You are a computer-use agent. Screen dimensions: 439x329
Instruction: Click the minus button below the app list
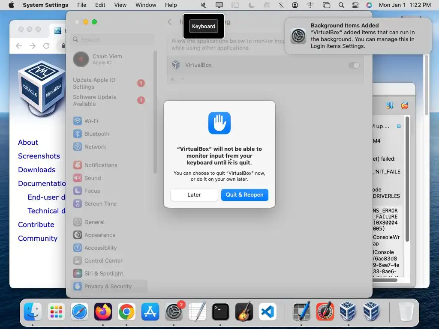pos(183,79)
